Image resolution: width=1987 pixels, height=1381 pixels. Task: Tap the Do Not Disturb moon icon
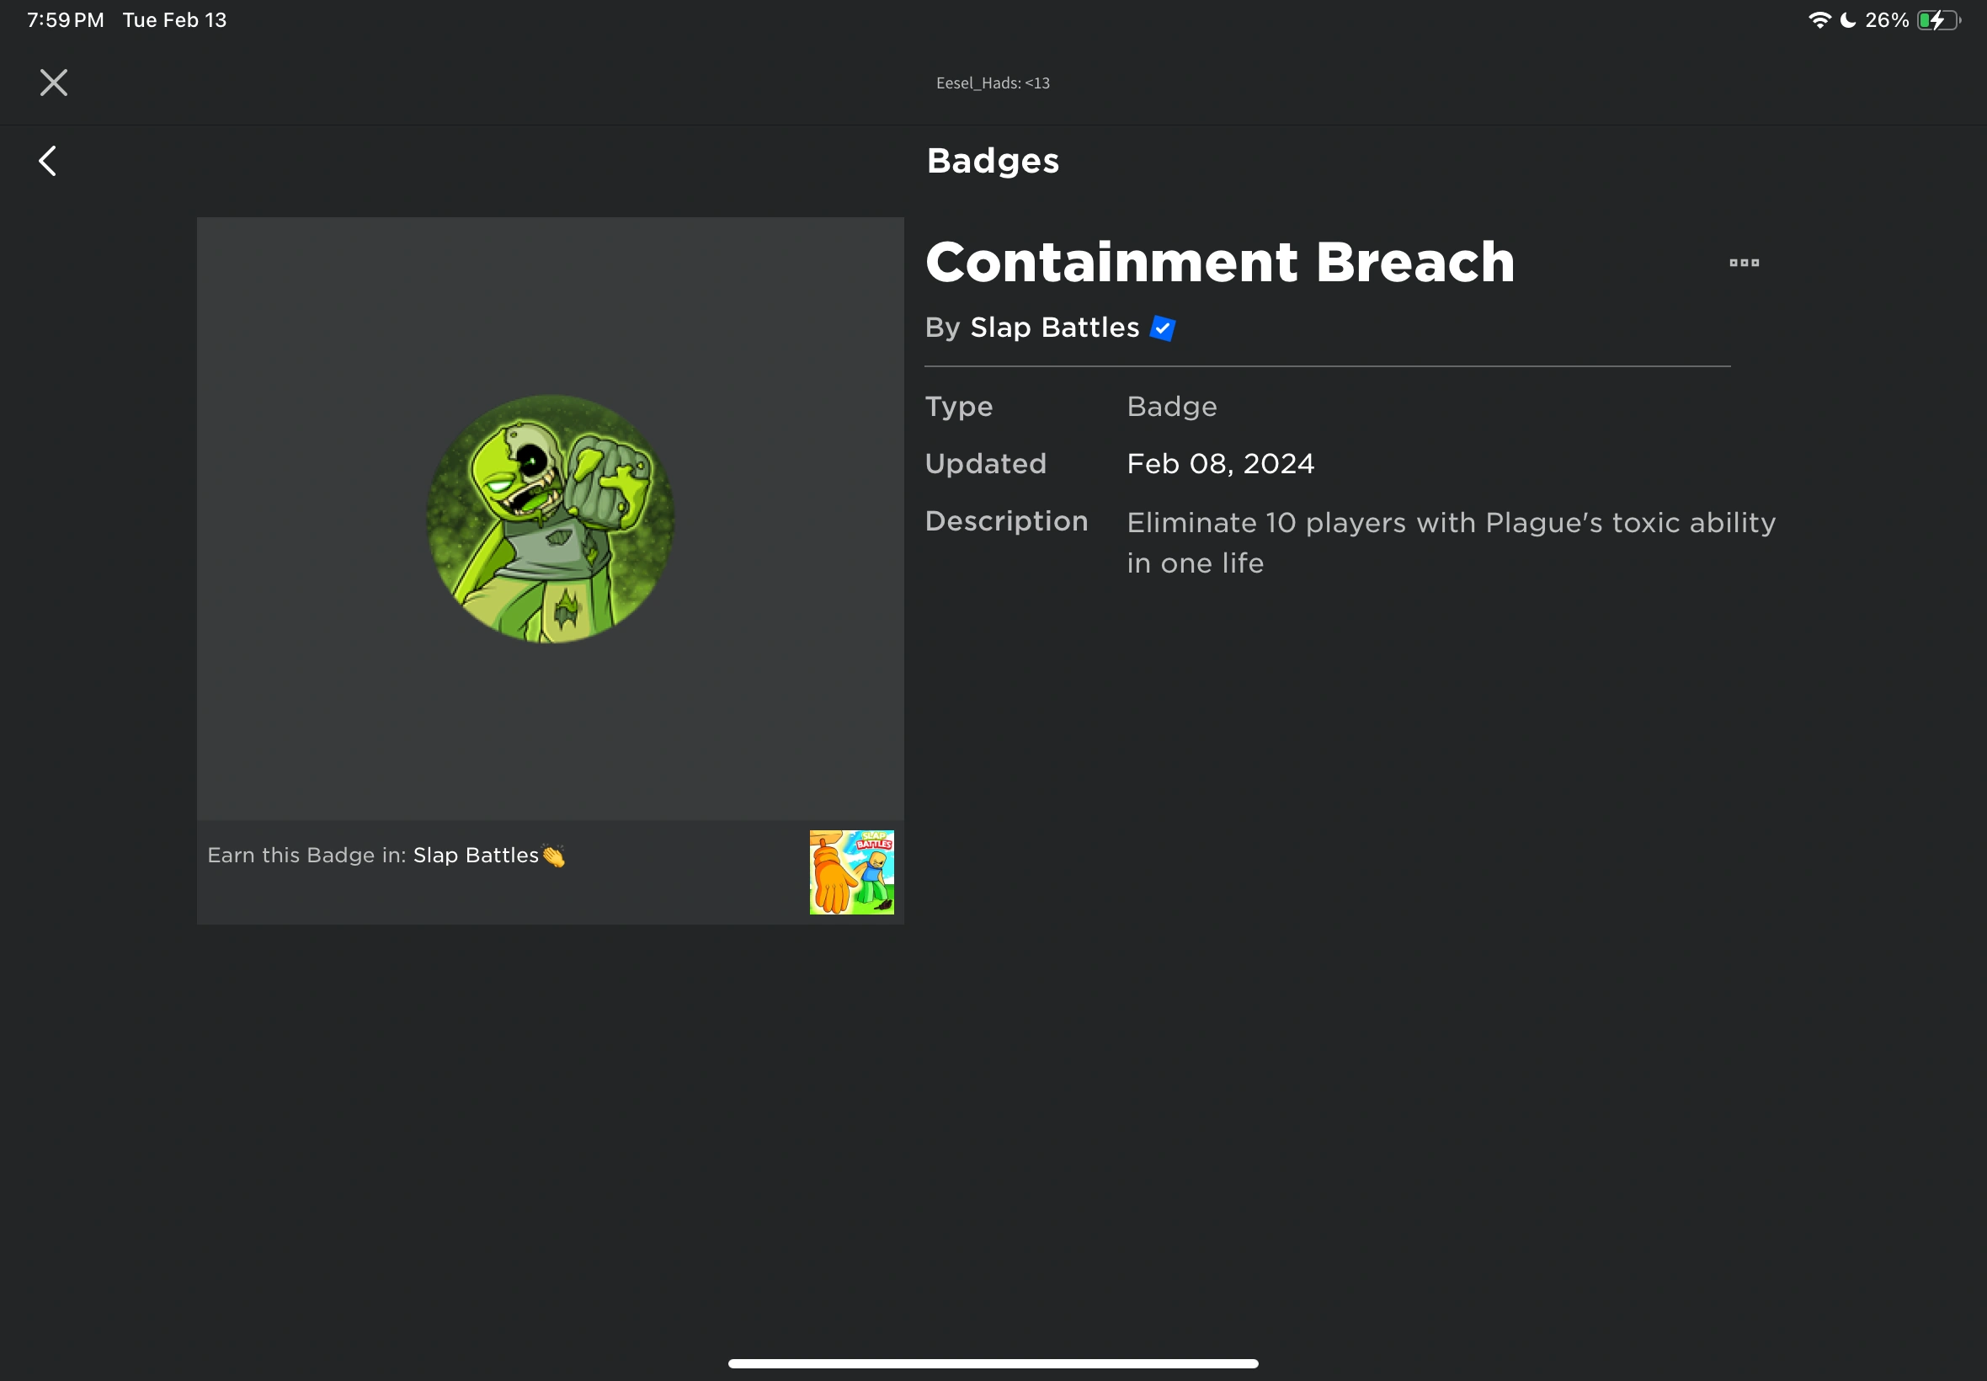tap(1849, 20)
